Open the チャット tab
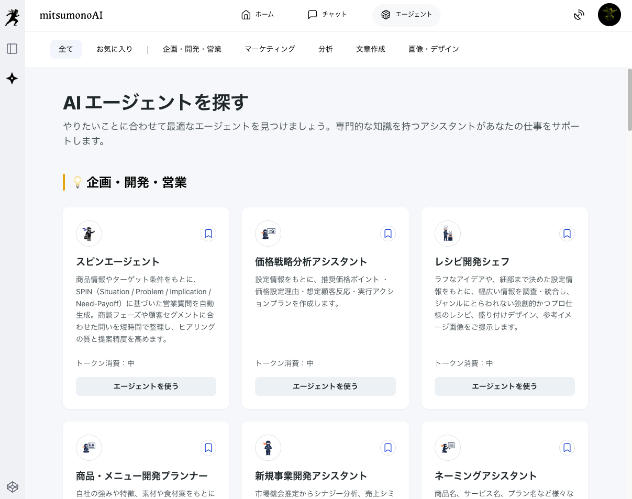 (x=327, y=15)
